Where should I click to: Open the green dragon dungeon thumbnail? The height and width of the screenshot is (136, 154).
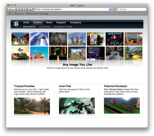(115, 53)
